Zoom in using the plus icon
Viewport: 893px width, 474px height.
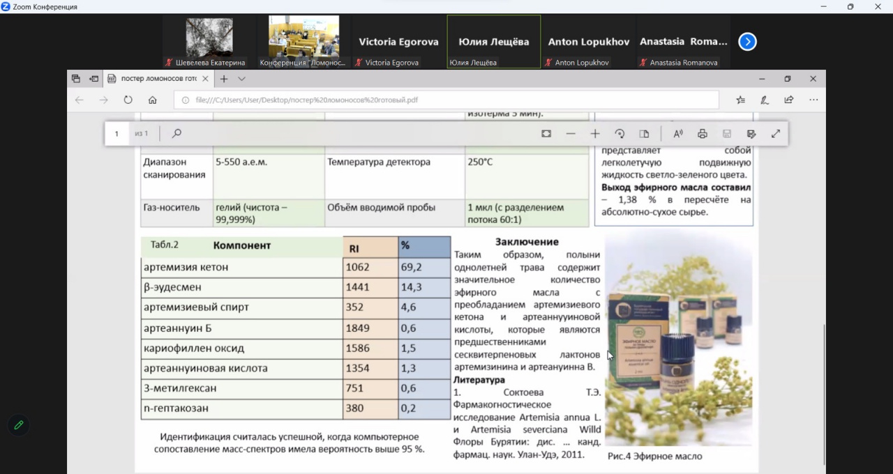tap(595, 134)
